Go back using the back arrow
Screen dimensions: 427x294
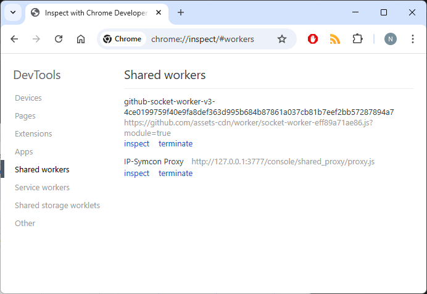14,39
